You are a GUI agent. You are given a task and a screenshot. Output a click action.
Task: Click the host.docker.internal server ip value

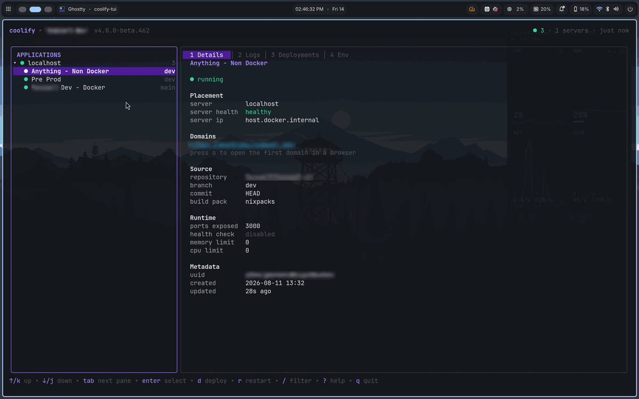point(282,120)
